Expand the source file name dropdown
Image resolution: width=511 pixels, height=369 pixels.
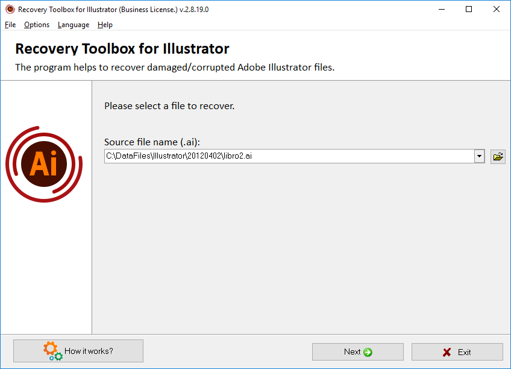pyautogui.click(x=479, y=156)
